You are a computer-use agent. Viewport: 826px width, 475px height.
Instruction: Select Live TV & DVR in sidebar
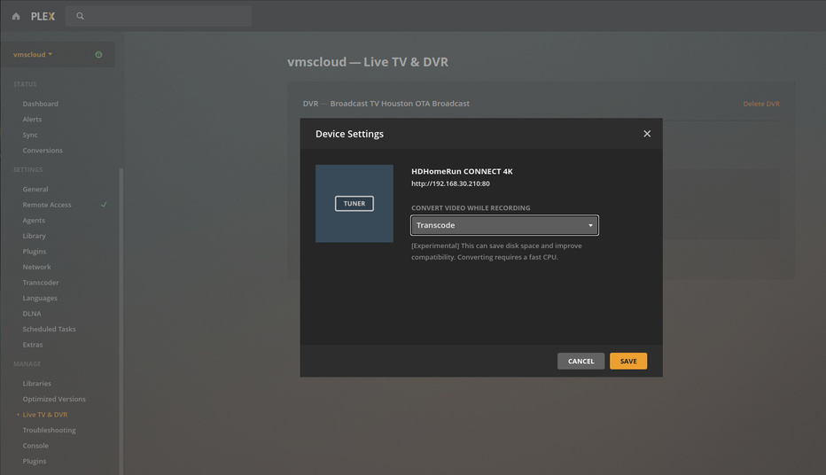(x=45, y=415)
